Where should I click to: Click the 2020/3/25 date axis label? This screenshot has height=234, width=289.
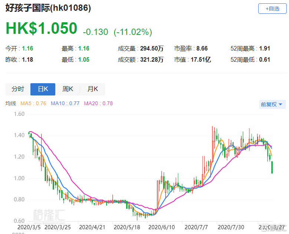pos(58,227)
